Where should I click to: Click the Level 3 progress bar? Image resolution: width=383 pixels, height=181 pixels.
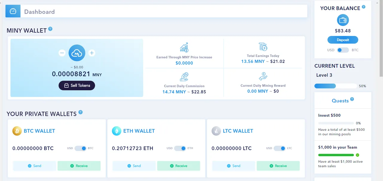pos(336,86)
